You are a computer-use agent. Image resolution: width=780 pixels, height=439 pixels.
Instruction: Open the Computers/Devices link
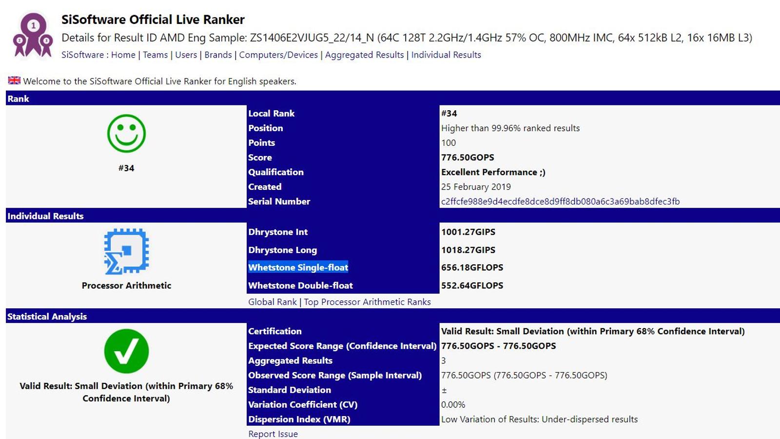coord(278,55)
